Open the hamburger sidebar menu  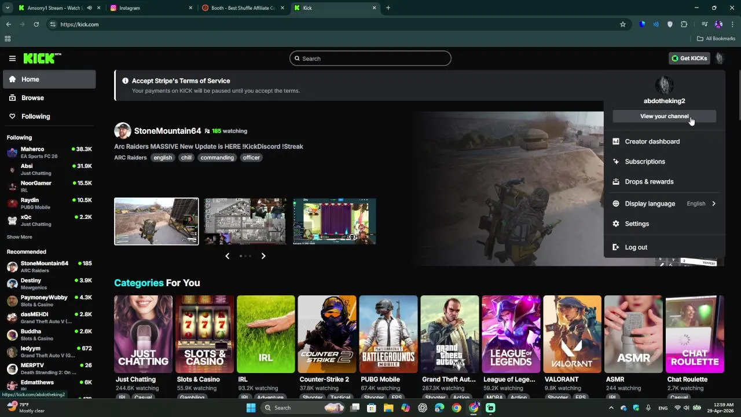(12, 58)
